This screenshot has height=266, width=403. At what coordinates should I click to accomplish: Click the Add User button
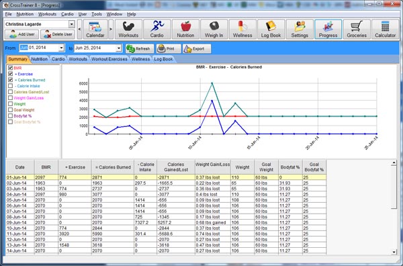click(21, 34)
